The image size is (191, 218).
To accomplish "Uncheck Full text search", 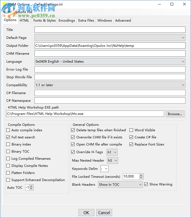I will click(8, 137).
